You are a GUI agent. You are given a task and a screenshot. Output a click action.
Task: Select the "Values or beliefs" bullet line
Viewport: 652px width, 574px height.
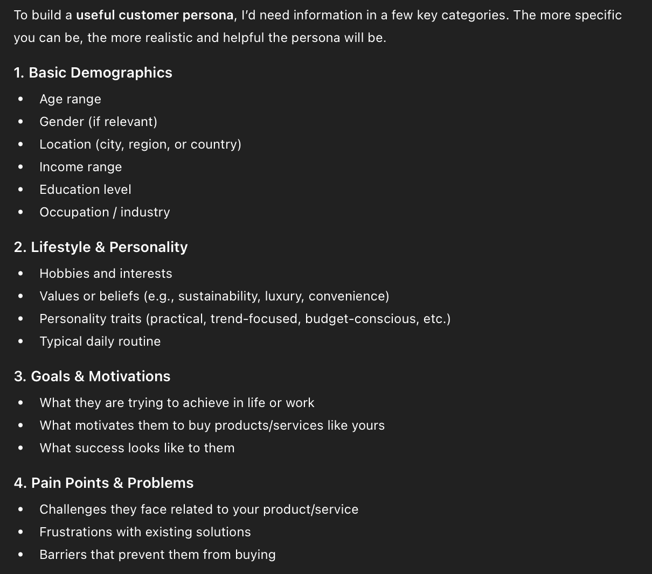(214, 296)
